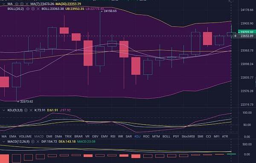256x163 pixels.
Task: Remove the MA indicator with its X icon
Action: [27, 4]
